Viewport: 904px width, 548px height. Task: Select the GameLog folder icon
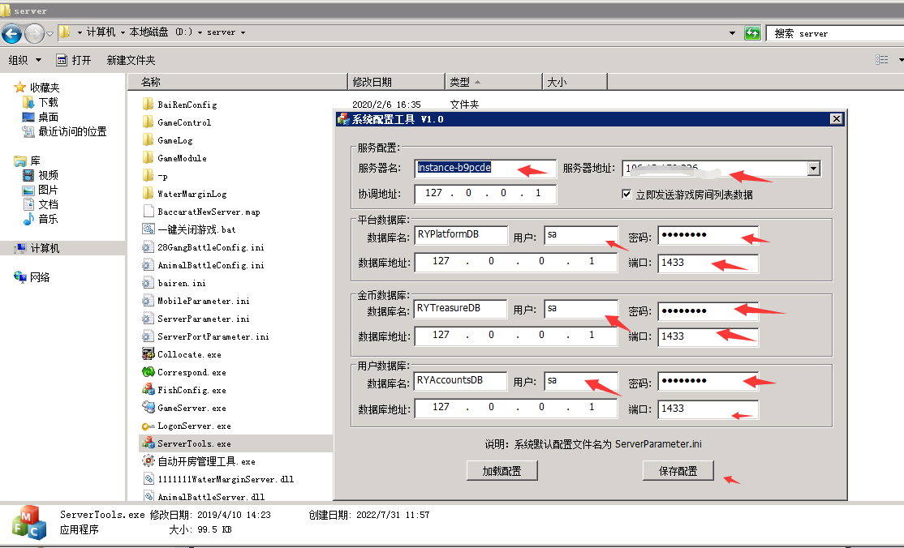[149, 140]
